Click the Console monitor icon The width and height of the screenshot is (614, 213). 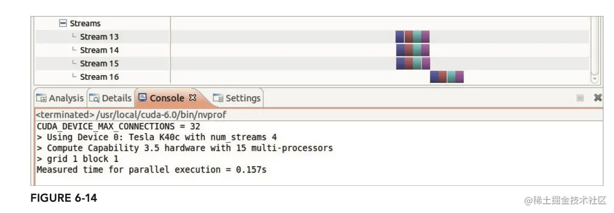point(143,97)
